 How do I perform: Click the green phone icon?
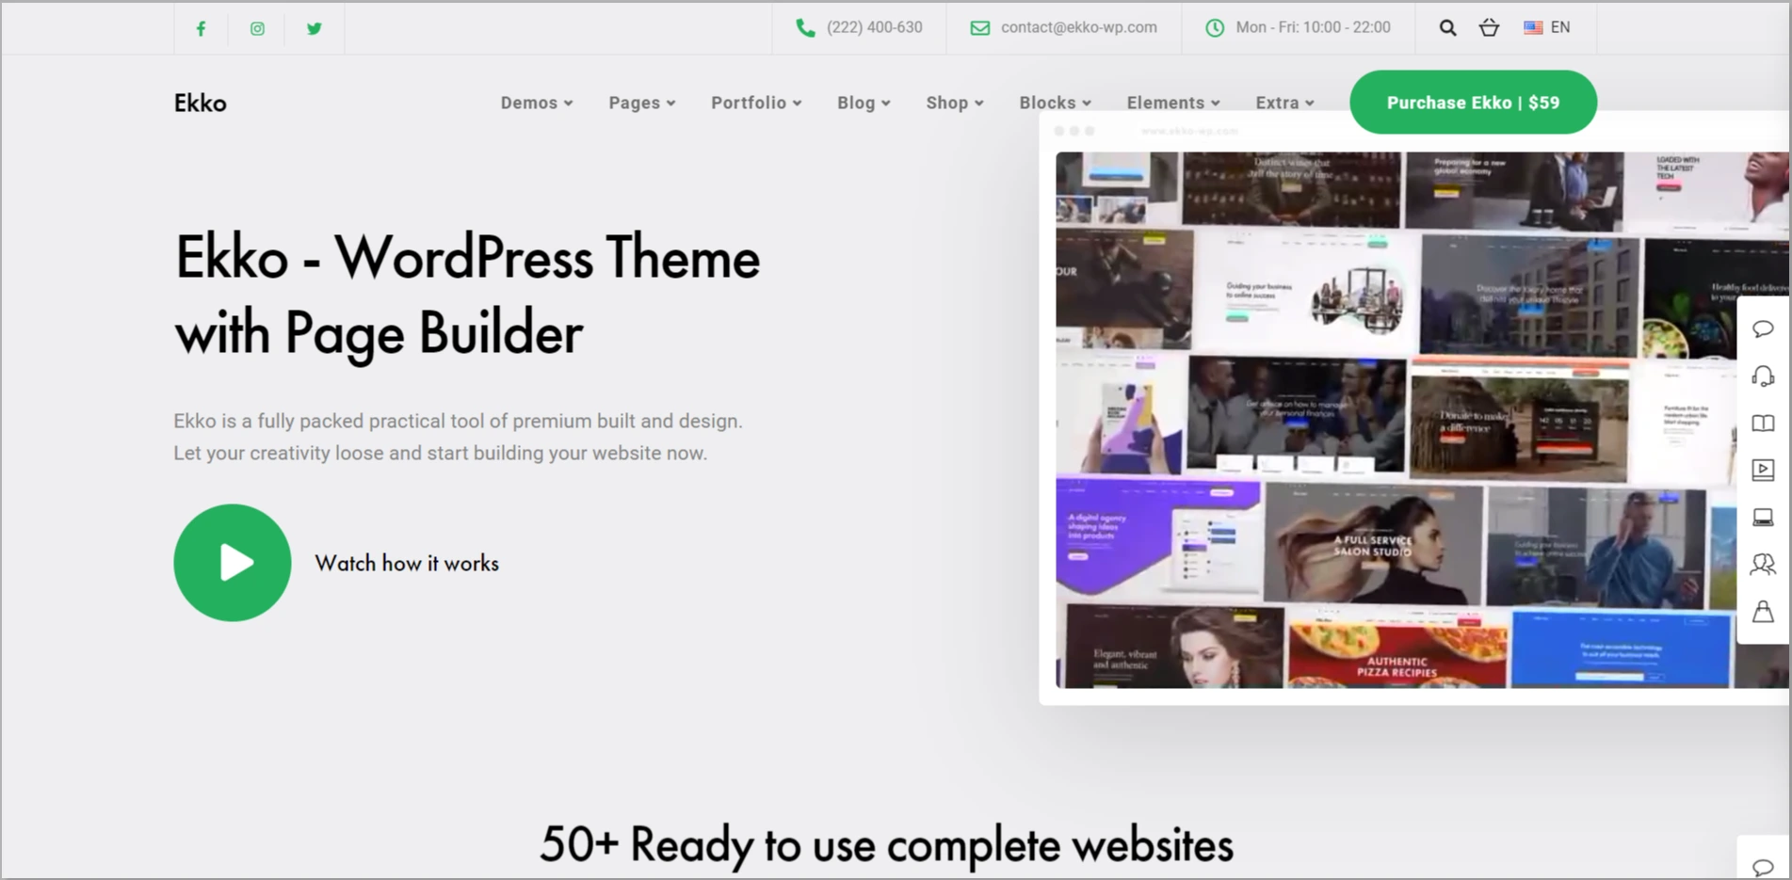click(x=805, y=28)
